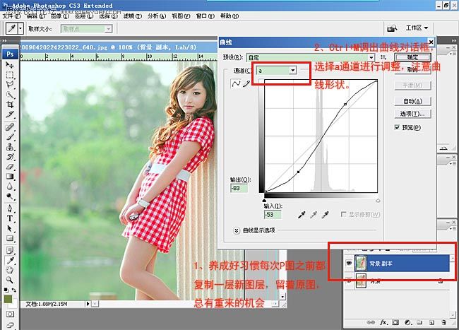Click the 自动(A) button
The image size is (459, 330).
pos(413,101)
